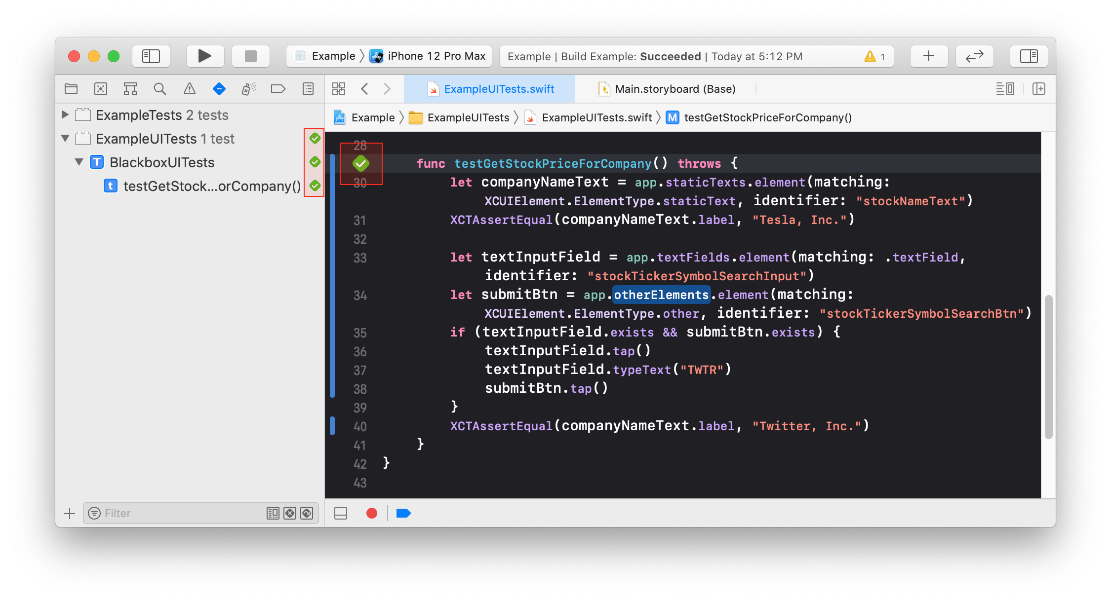Choose iPhone 12 Pro Max destination

coord(428,56)
